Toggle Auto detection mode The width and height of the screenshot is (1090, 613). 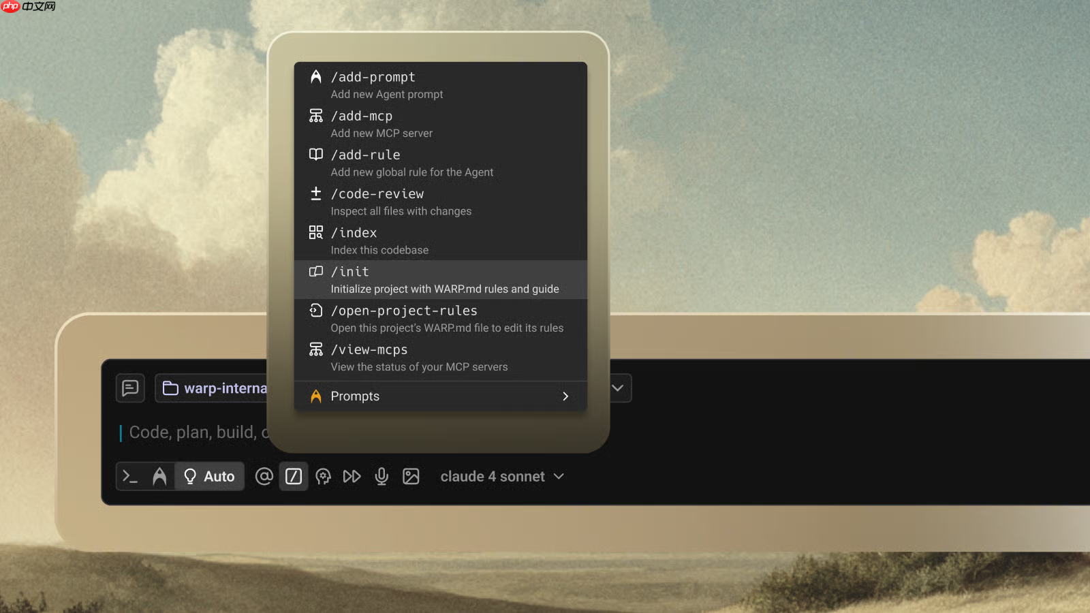210,476
